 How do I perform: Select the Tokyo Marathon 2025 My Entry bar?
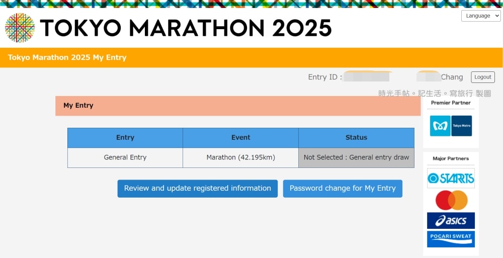coord(67,57)
